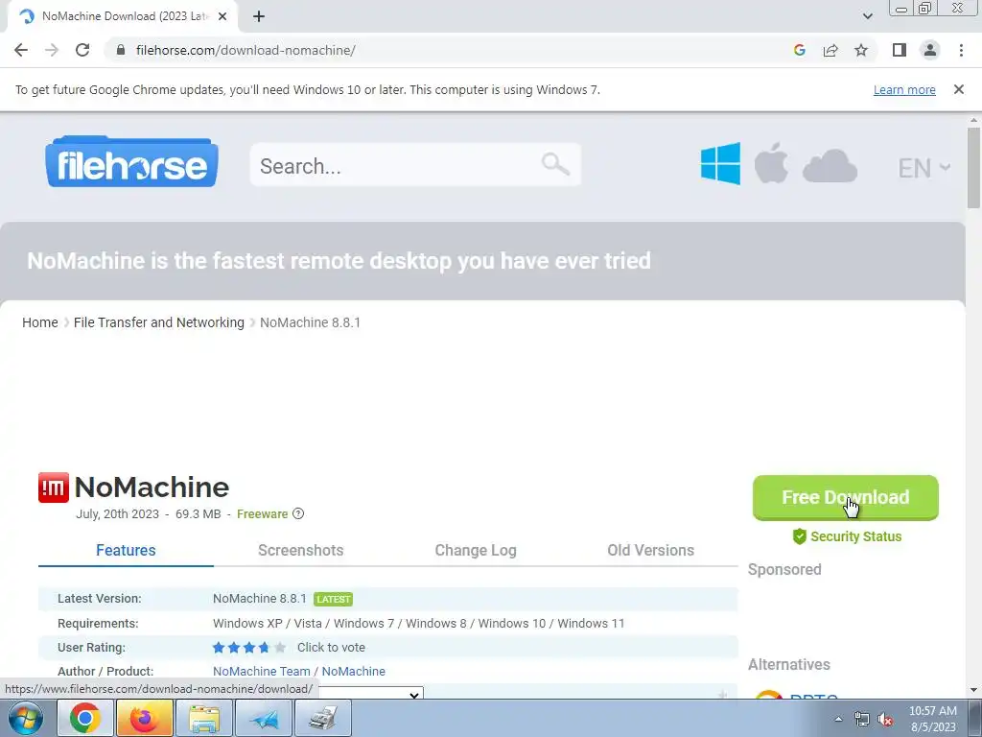Click the NoMachine red app icon

[x=54, y=487]
